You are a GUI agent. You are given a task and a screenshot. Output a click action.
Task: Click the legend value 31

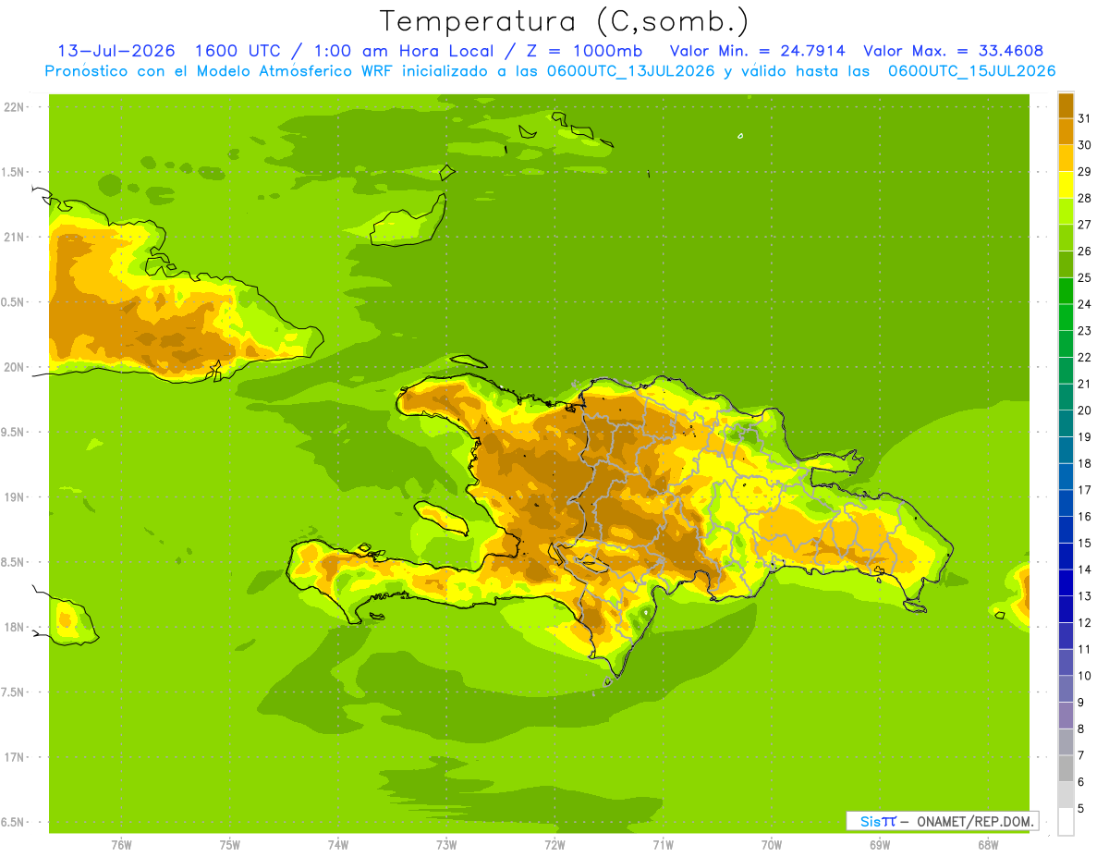coord(1085,118)
